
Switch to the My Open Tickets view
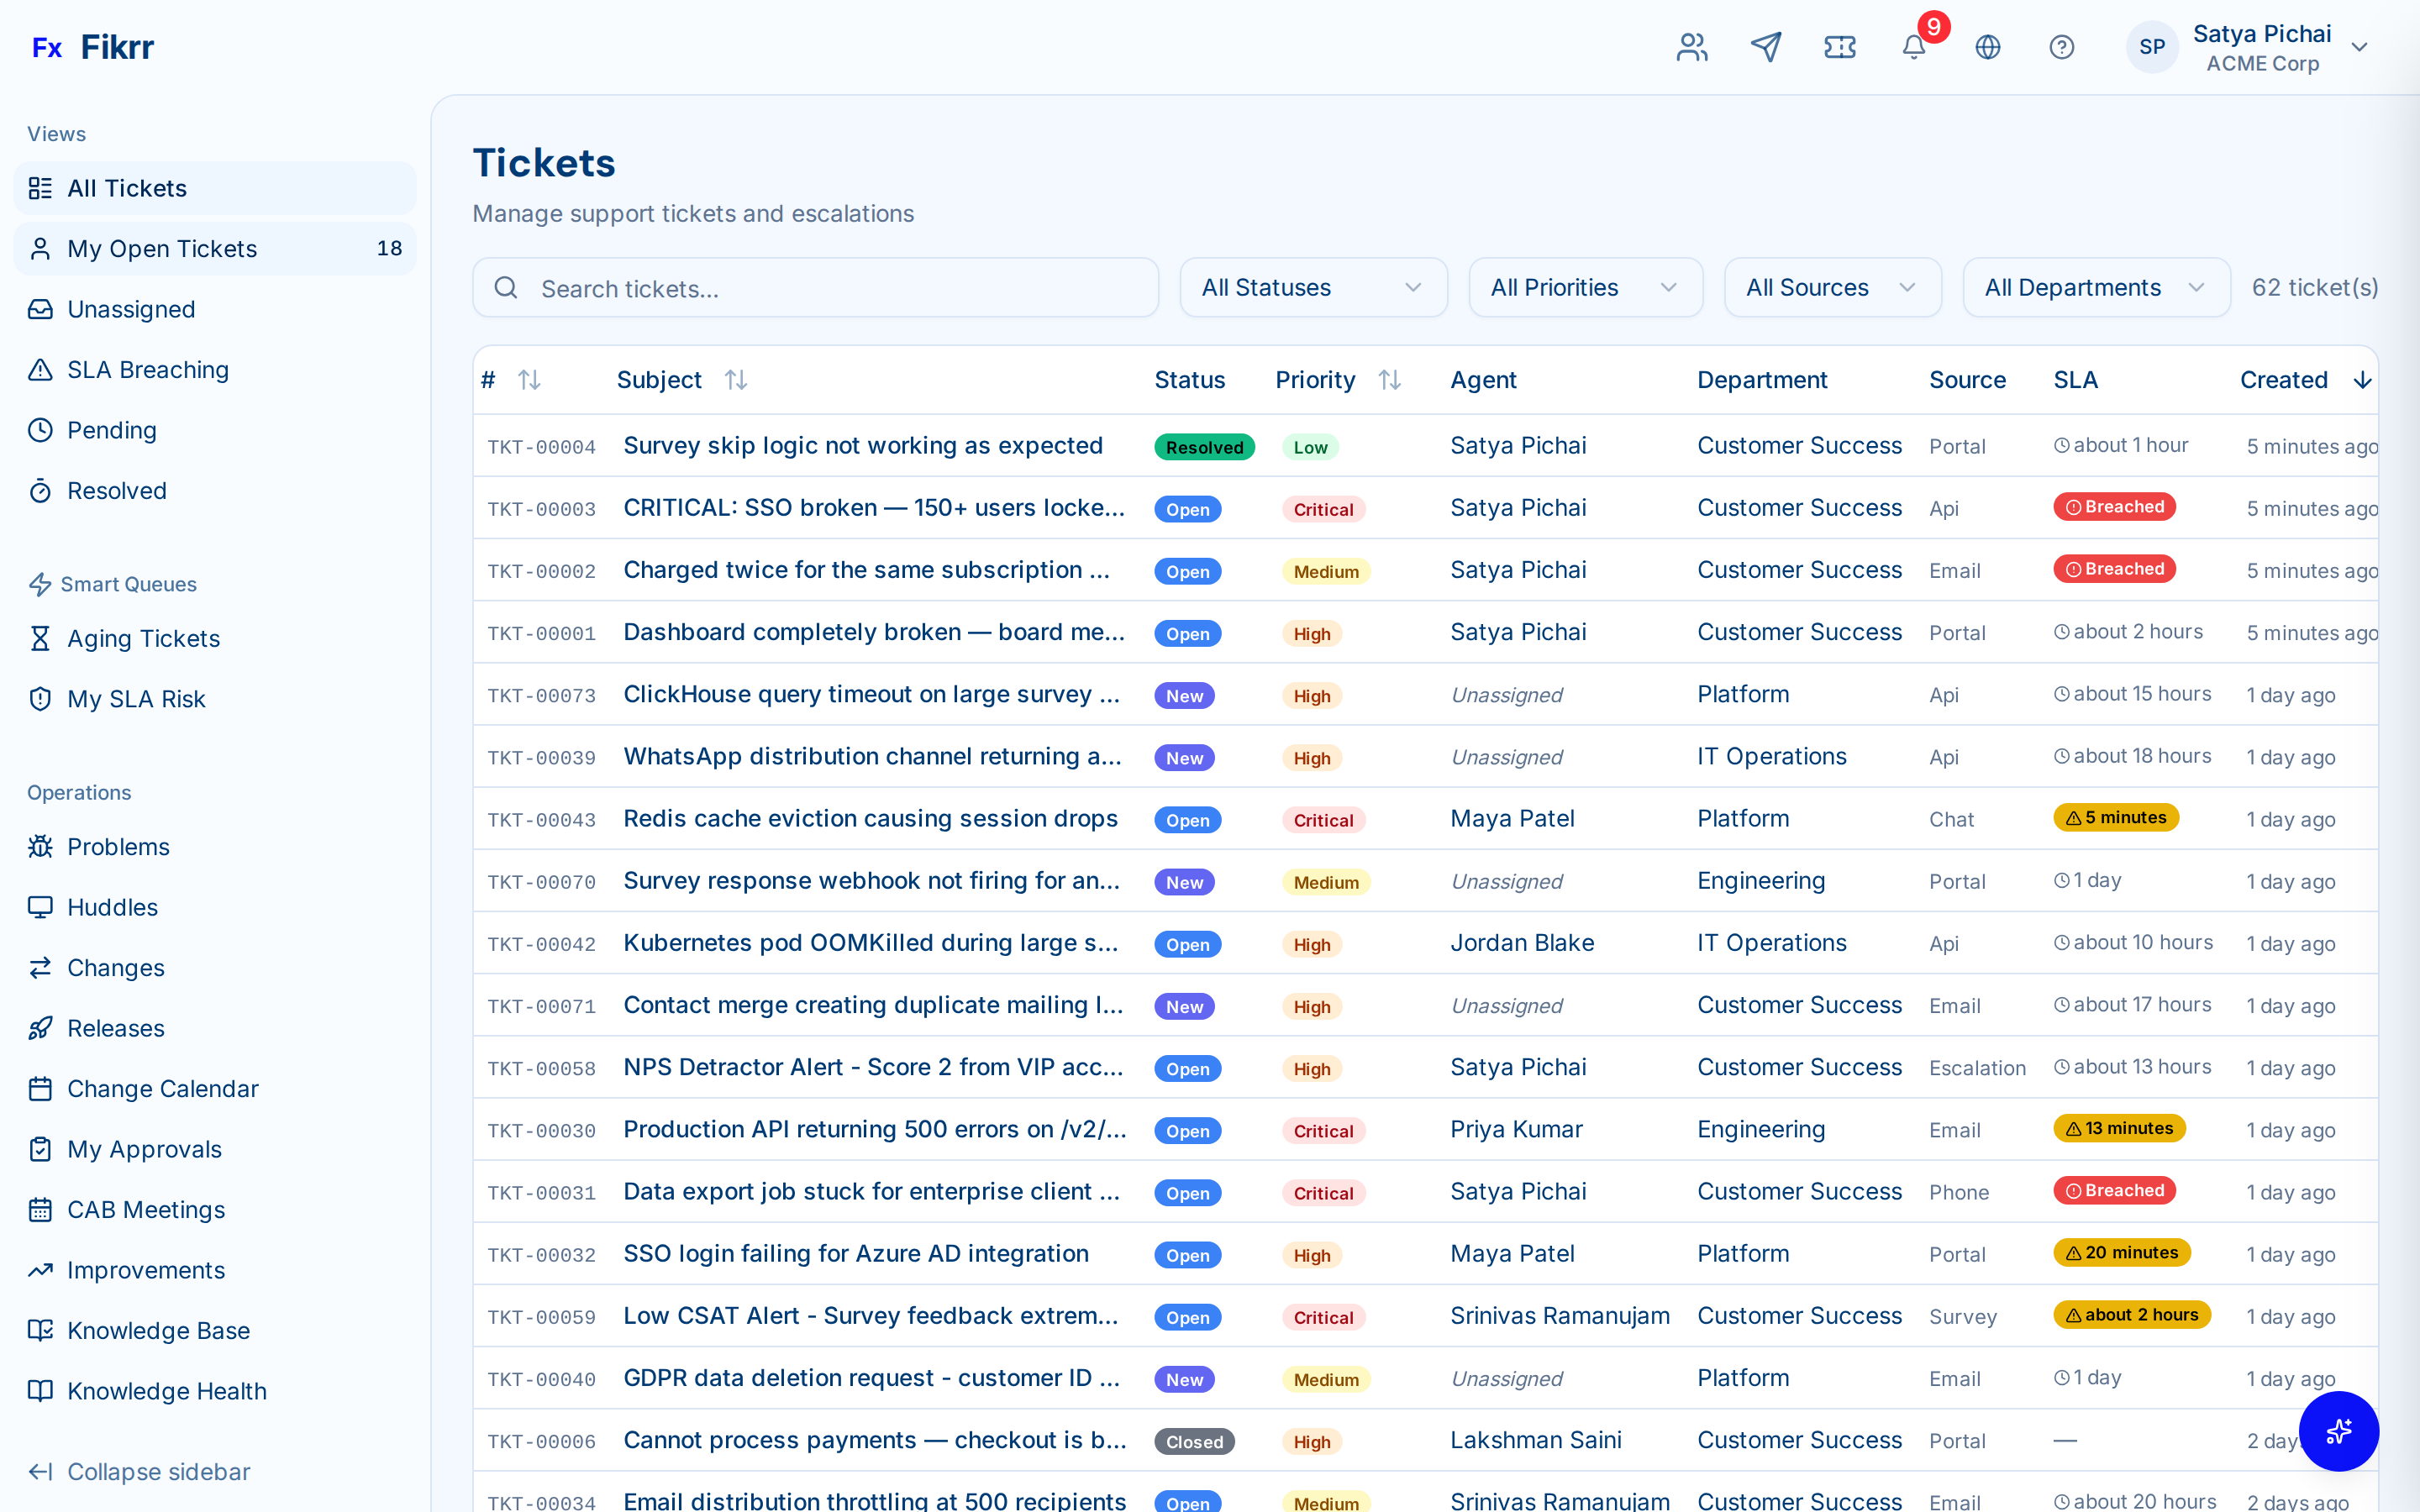click(x=163, y=248)
